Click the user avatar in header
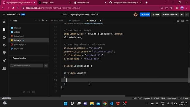 135,15
